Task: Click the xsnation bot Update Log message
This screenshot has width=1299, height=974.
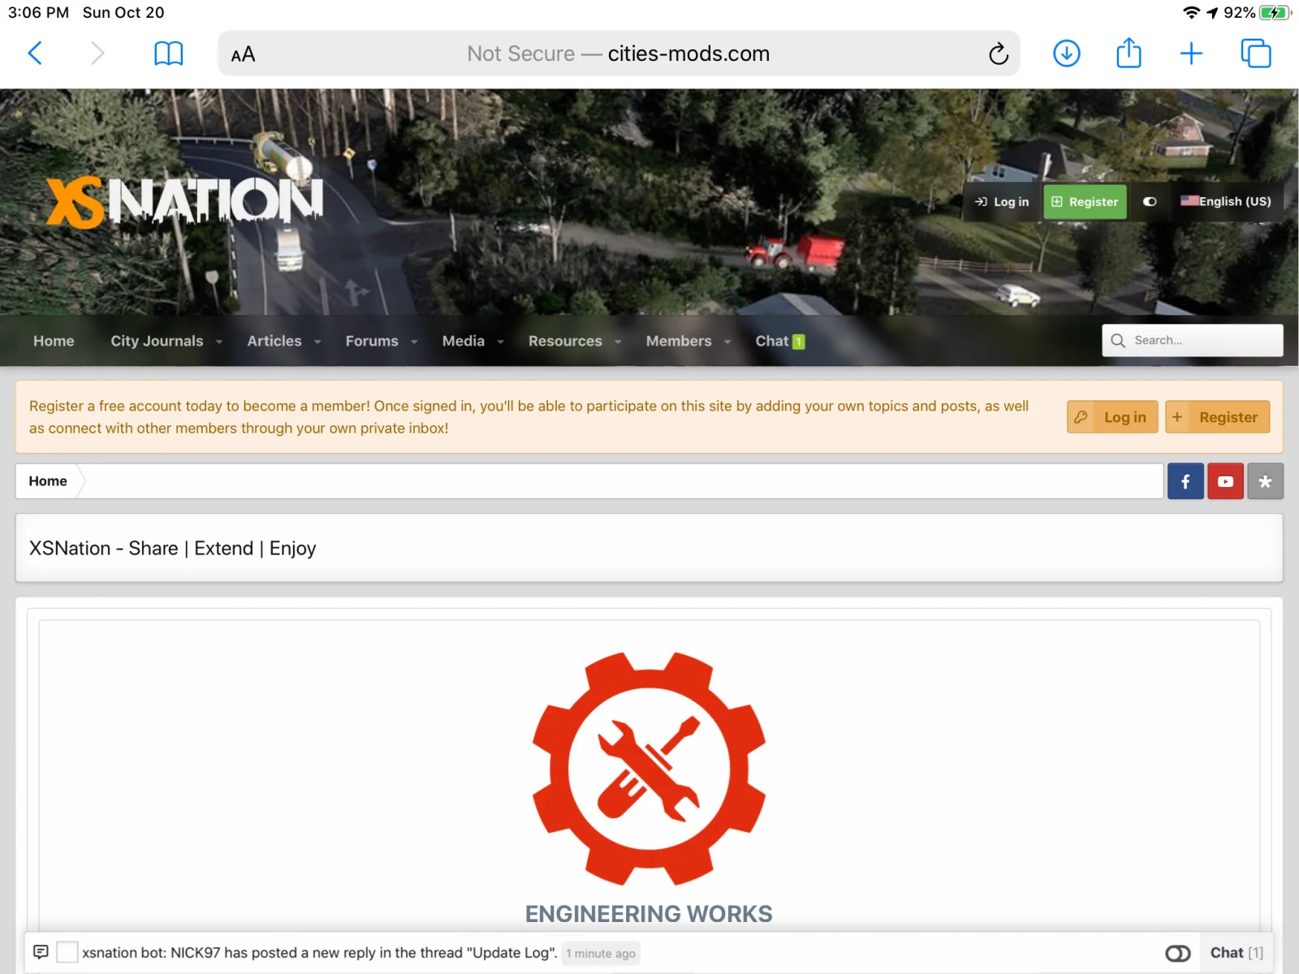Action: click(x=320, y=953)
